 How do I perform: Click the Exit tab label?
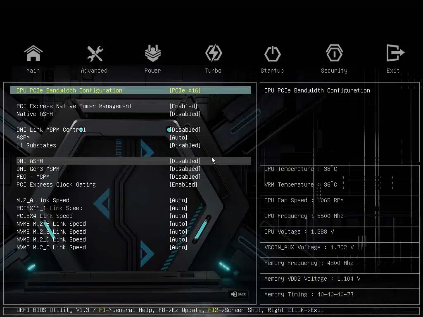click(393, 71)
